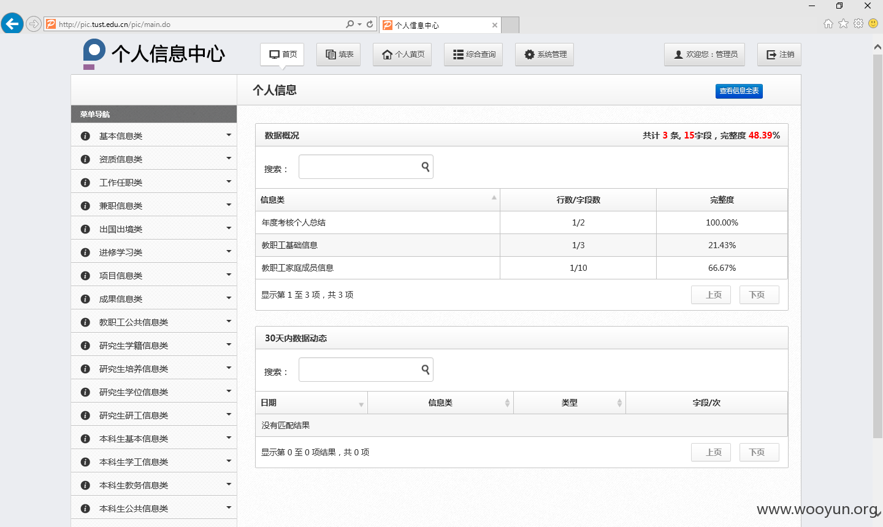Sort by 日期 column header
883x527 pixels.
[x=312, y=403]
